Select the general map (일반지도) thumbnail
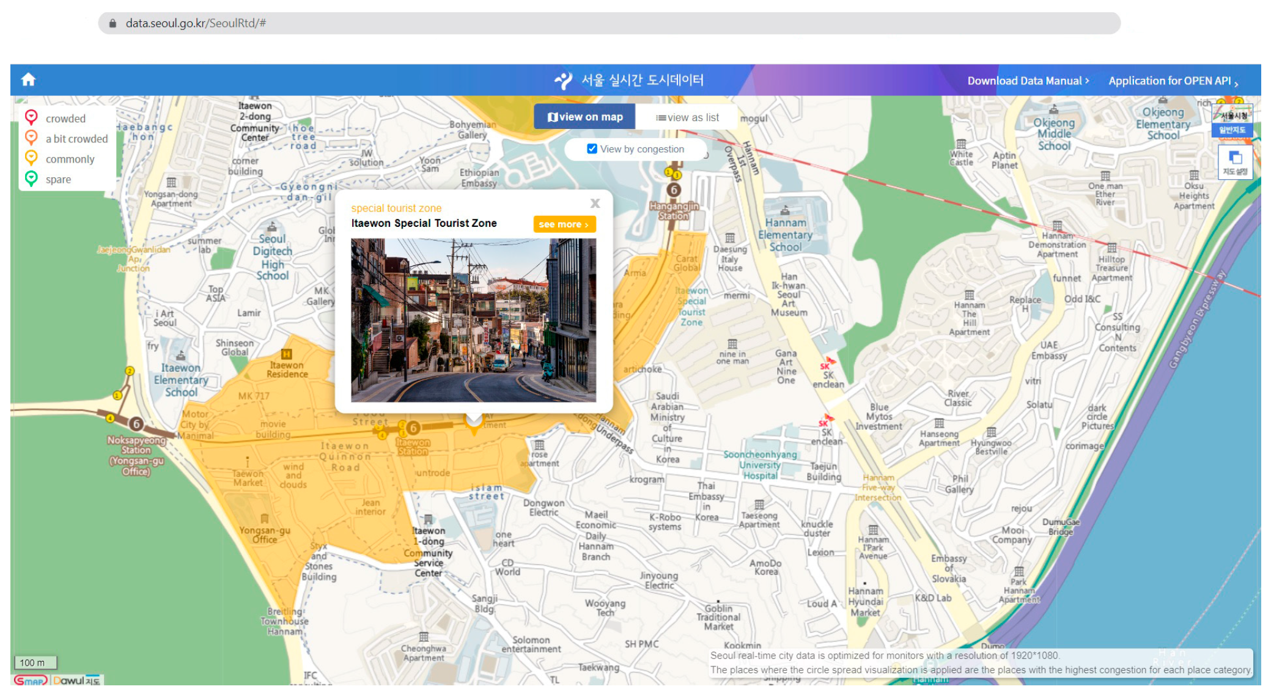This screenshot has width=1271, height=700. tap(1232, 121)
